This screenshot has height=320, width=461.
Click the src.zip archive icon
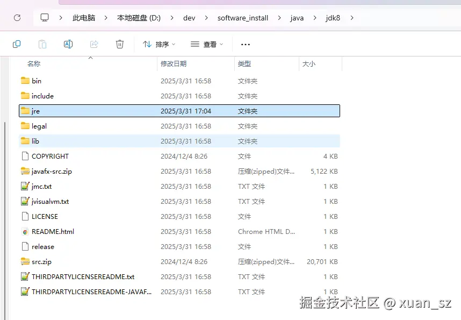pos(25,261)
